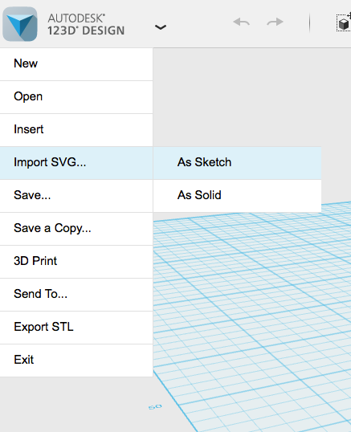This screenshot has width=351, height=432.
Task: Click the undo arrow icon
Action: [241, 22]
